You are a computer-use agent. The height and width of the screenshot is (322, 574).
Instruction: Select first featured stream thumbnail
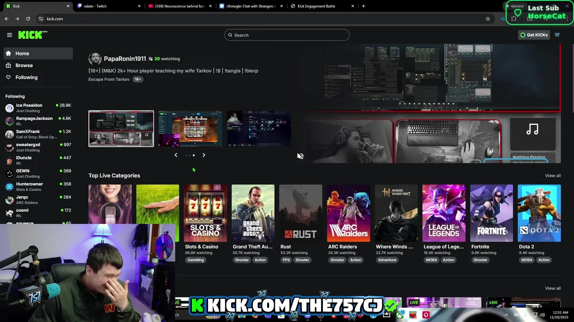[121, 129]
